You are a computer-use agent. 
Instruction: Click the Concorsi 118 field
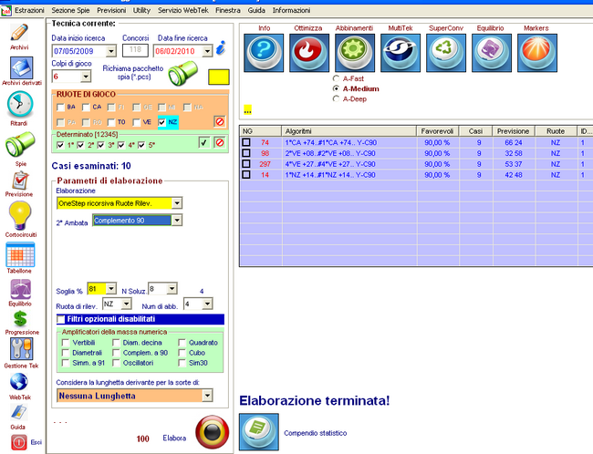coord(135,50)
